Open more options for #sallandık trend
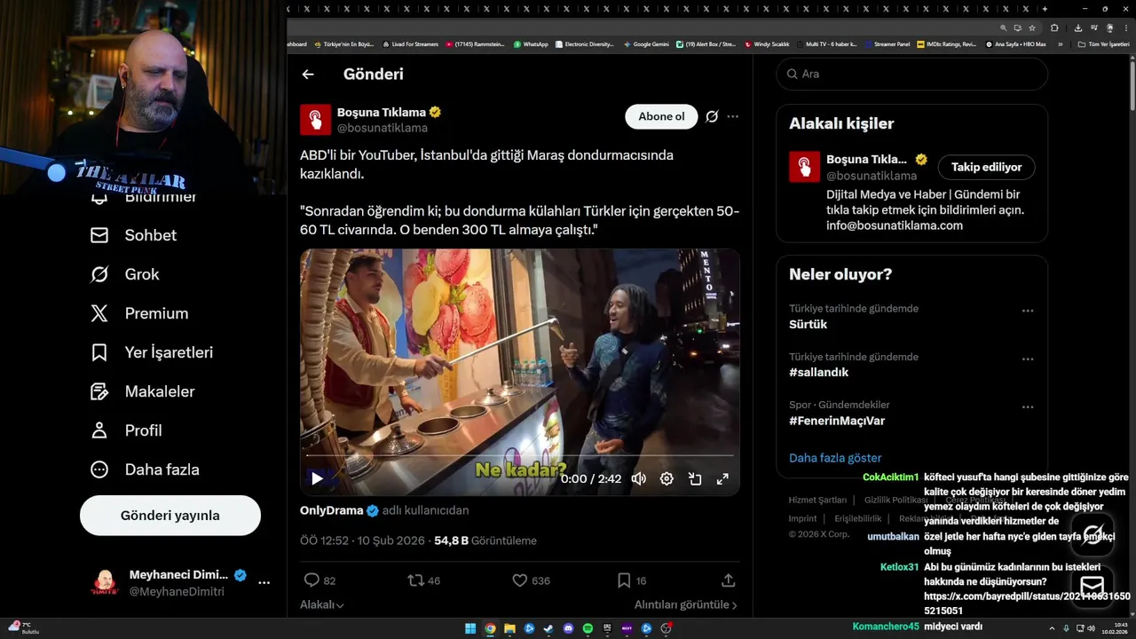The width and height of the screenshot is (1136, 639). pyautogui.click(x=1027, y=359)
